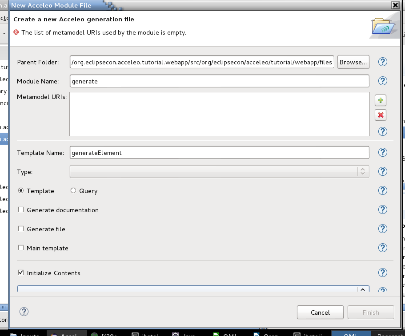405x336 pixels.
Task: Click the "Type:" label
Action: (x=25, y=172)
